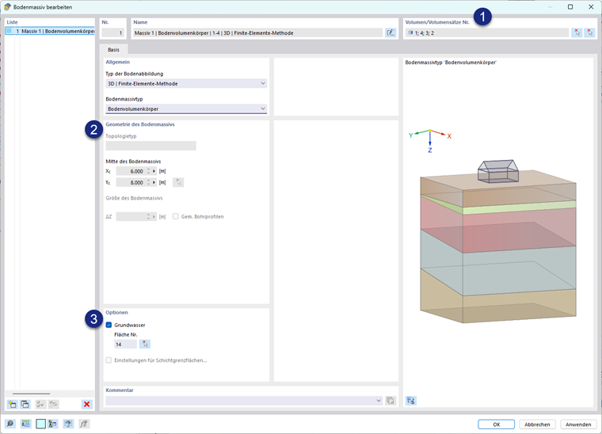
Task: Delete selected massif with red X
Action: [x=87, y=404]
